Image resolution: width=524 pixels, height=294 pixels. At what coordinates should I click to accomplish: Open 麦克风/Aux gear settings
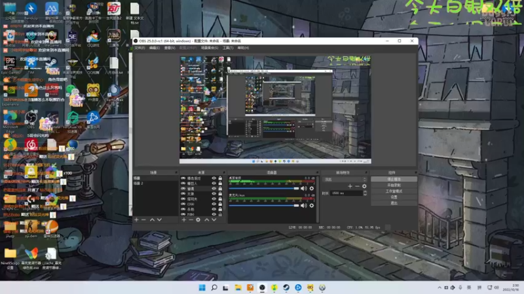[312, 206]
